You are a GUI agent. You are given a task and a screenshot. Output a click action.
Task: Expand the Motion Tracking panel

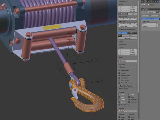(119, 86)
